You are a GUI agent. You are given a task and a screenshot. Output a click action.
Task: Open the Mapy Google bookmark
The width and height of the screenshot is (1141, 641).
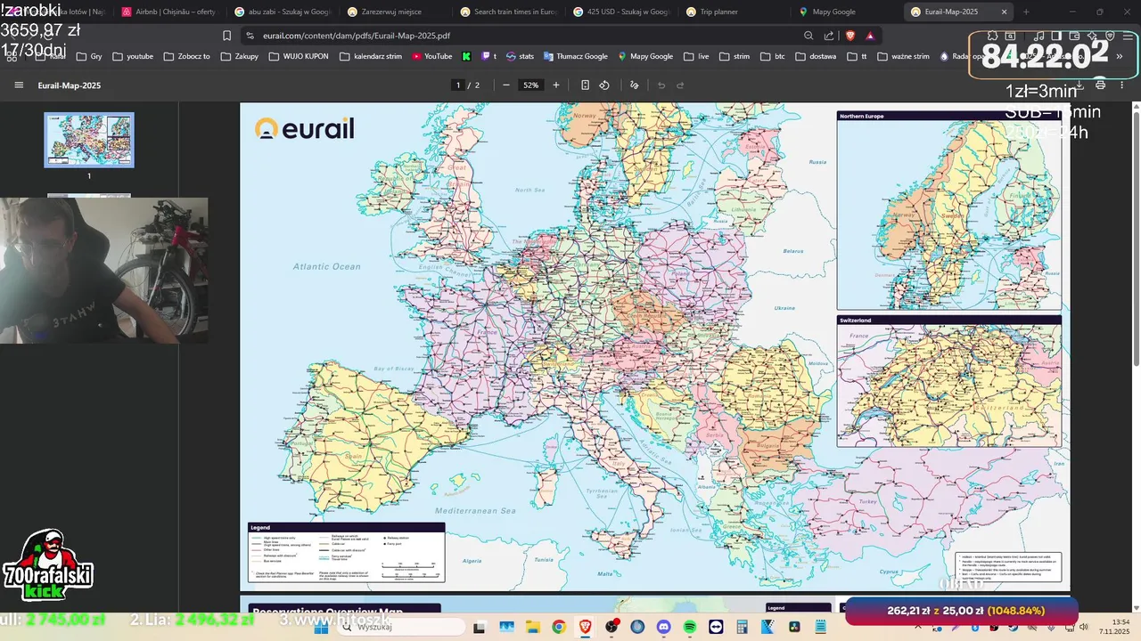[x=644, y=56]
